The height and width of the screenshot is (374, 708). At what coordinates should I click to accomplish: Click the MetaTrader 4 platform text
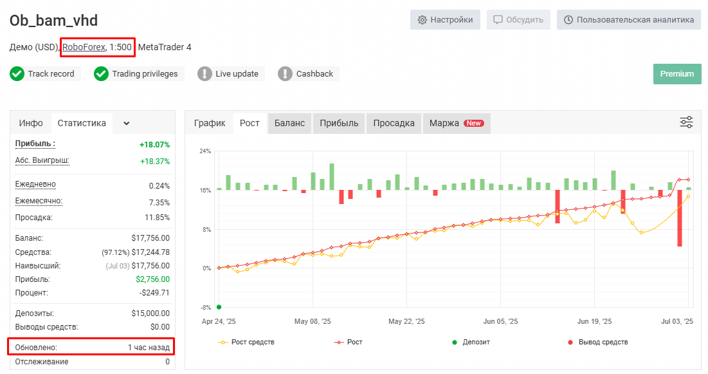pyautogui.click(x=165, y=47)
